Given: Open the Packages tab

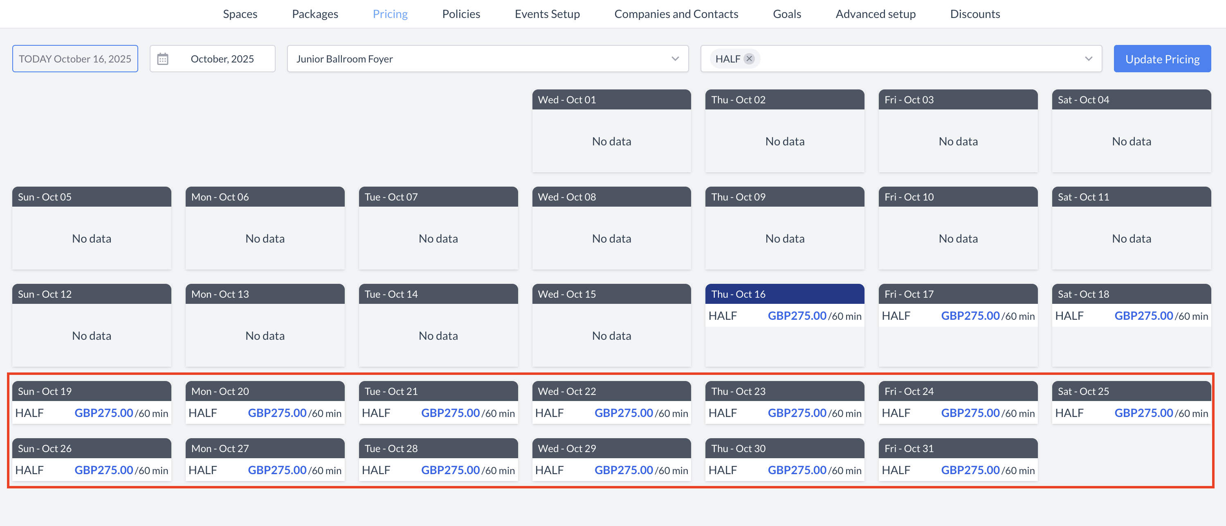Looking at the screenshot, I should [314, 14].
